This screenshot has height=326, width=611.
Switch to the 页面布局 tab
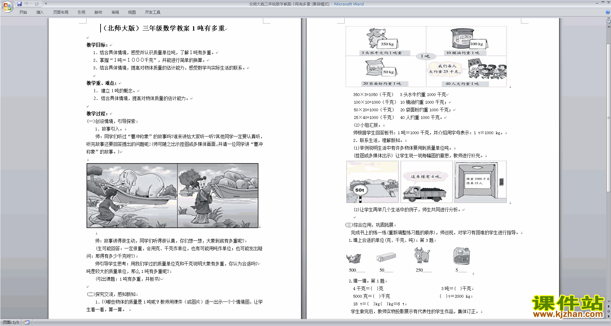coord(61,12)
